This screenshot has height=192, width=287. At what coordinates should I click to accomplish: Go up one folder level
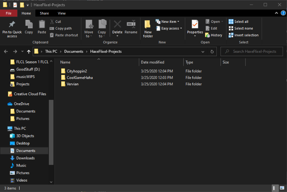pyautogui.click(x=29, y=52)
